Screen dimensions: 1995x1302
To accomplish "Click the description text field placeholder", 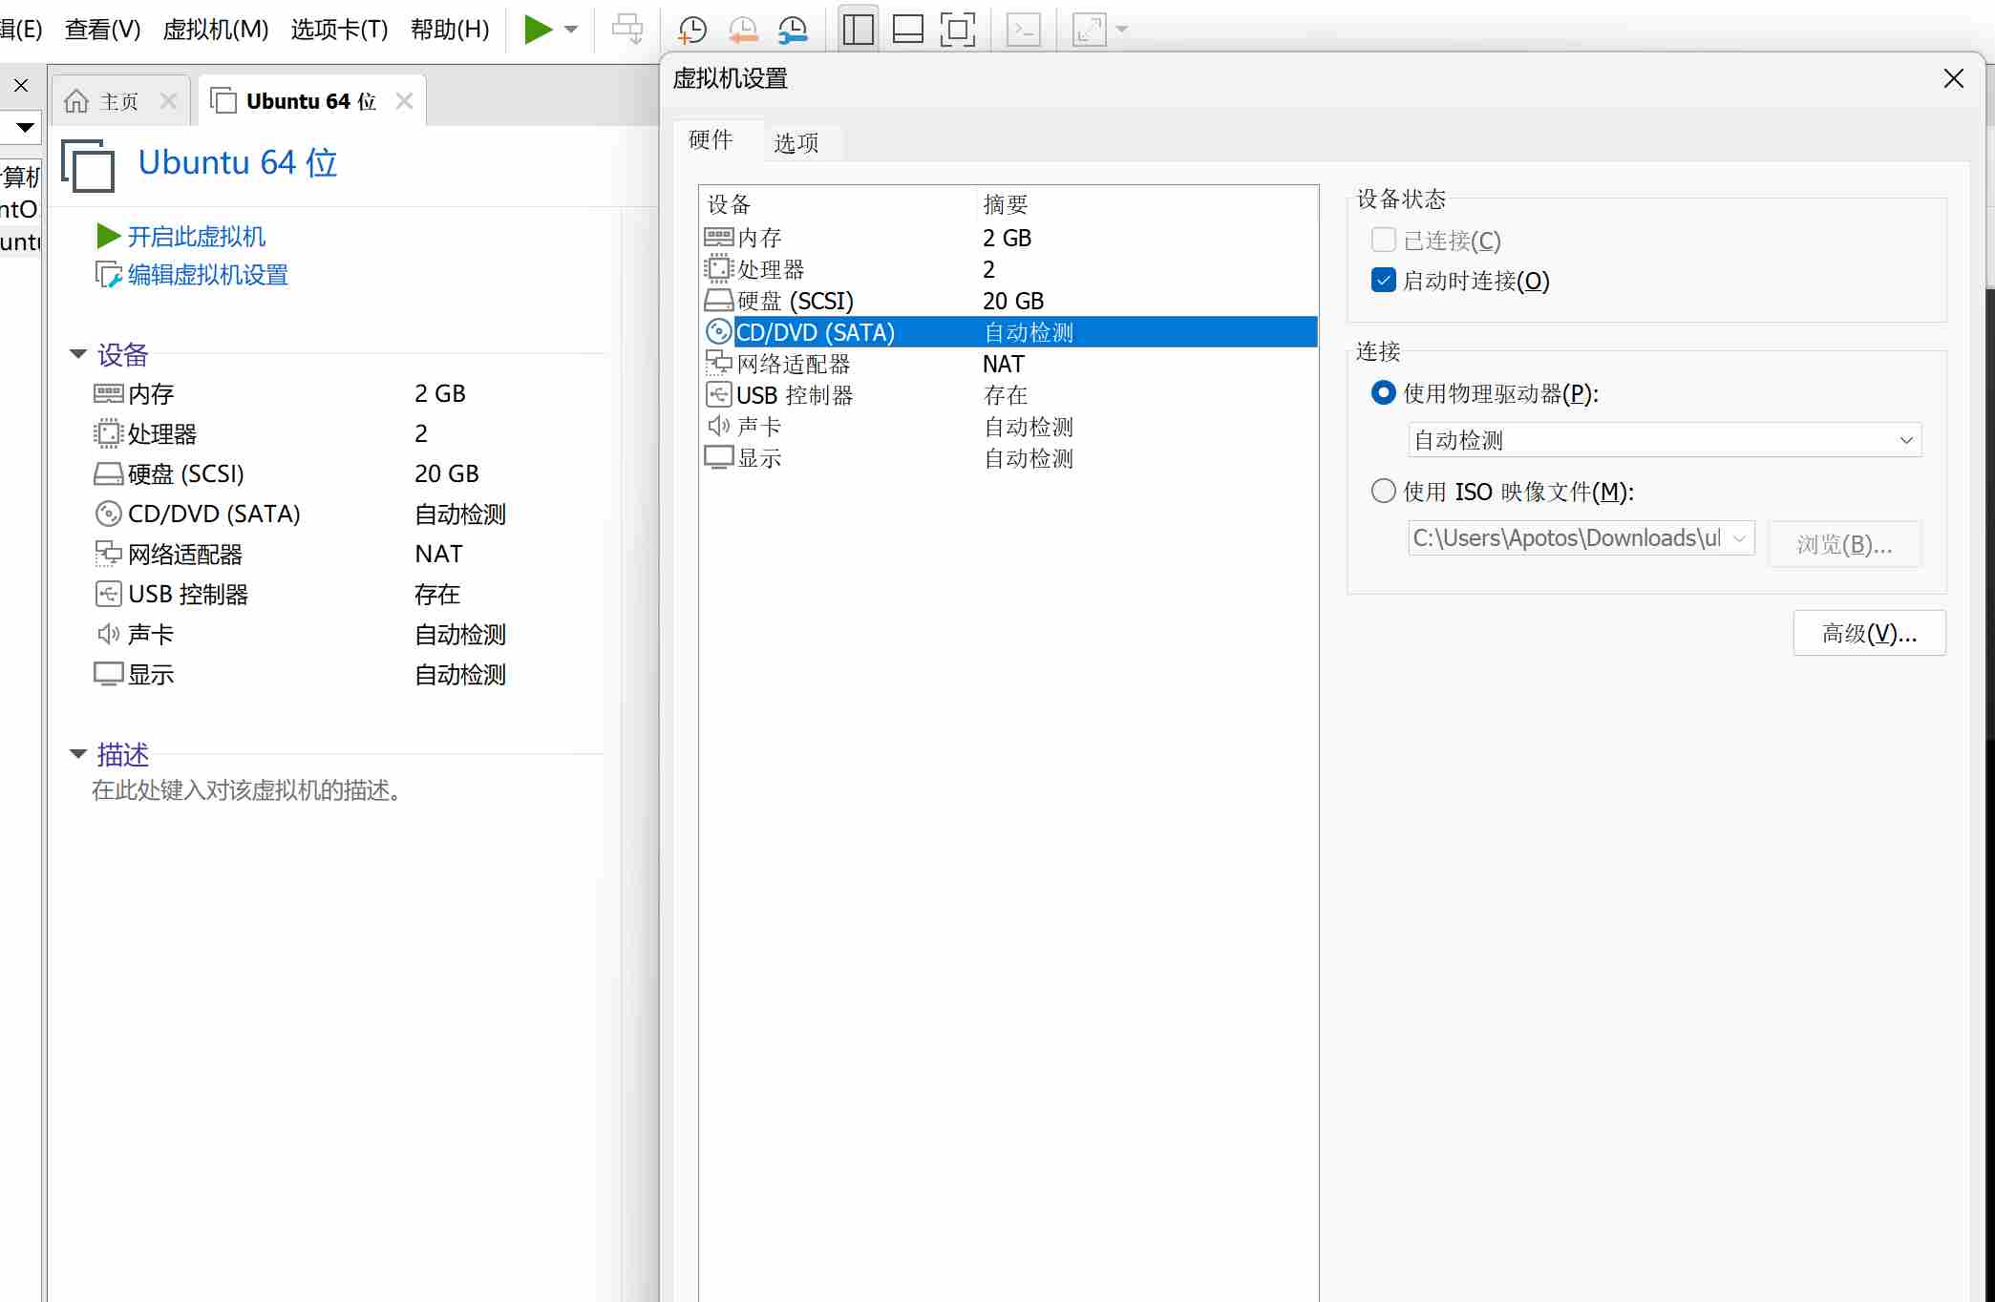I will click(246, 790).
